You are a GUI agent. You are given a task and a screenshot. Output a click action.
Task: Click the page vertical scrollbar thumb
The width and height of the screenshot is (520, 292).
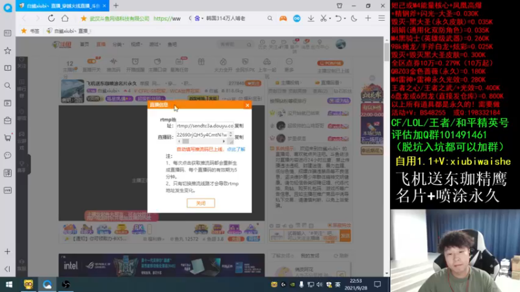pos(387,53)
